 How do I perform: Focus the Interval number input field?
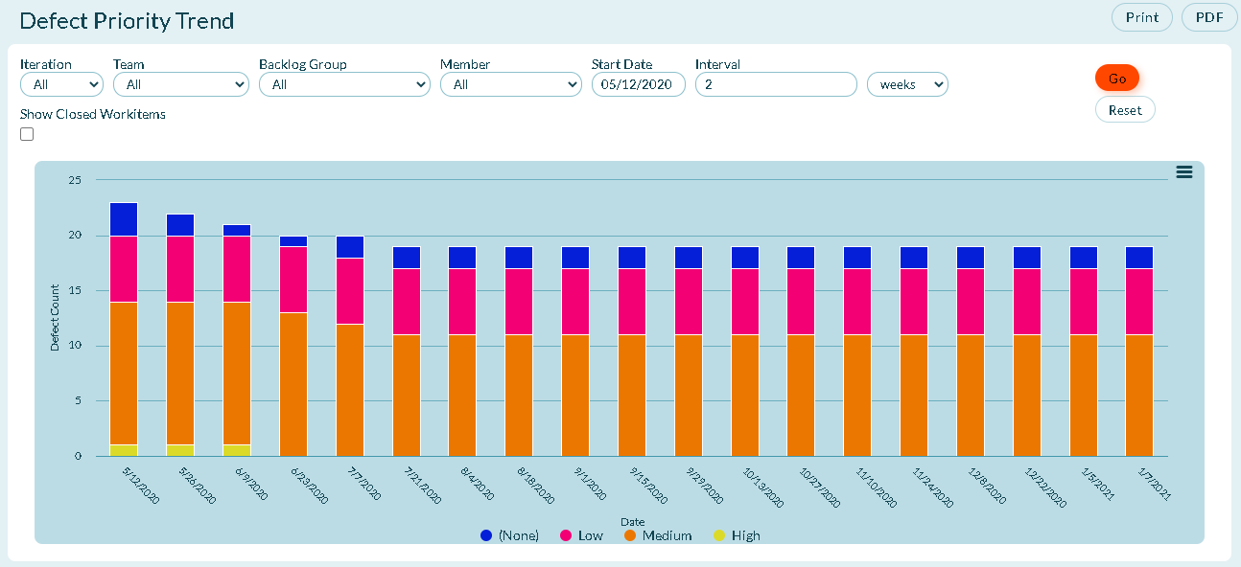pos(776,84)
